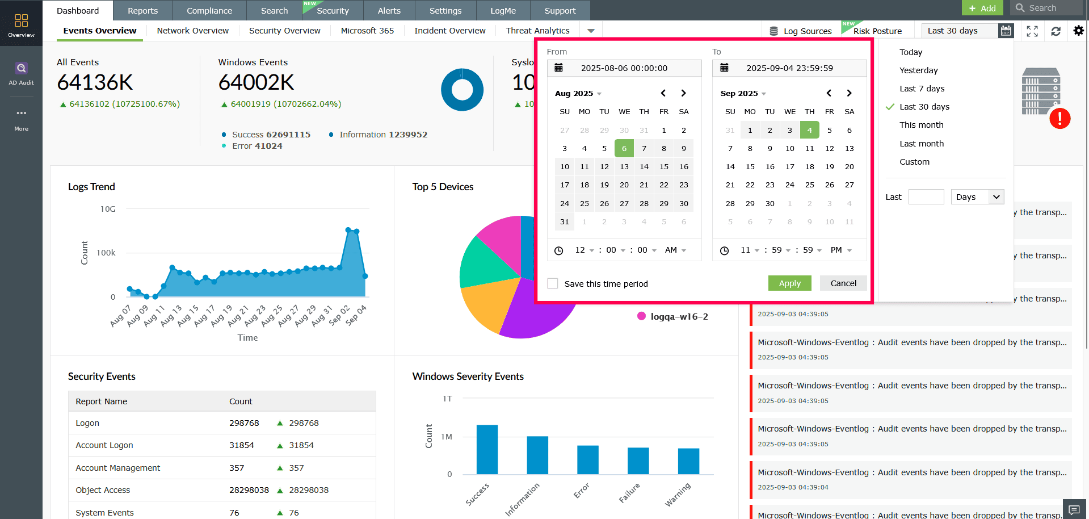
Task: Switch to the Reports tab
Action: click(142, 10)
